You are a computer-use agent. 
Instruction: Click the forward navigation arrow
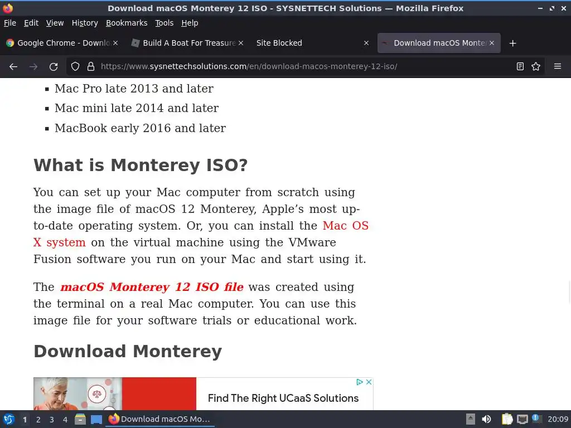point(33,67)
